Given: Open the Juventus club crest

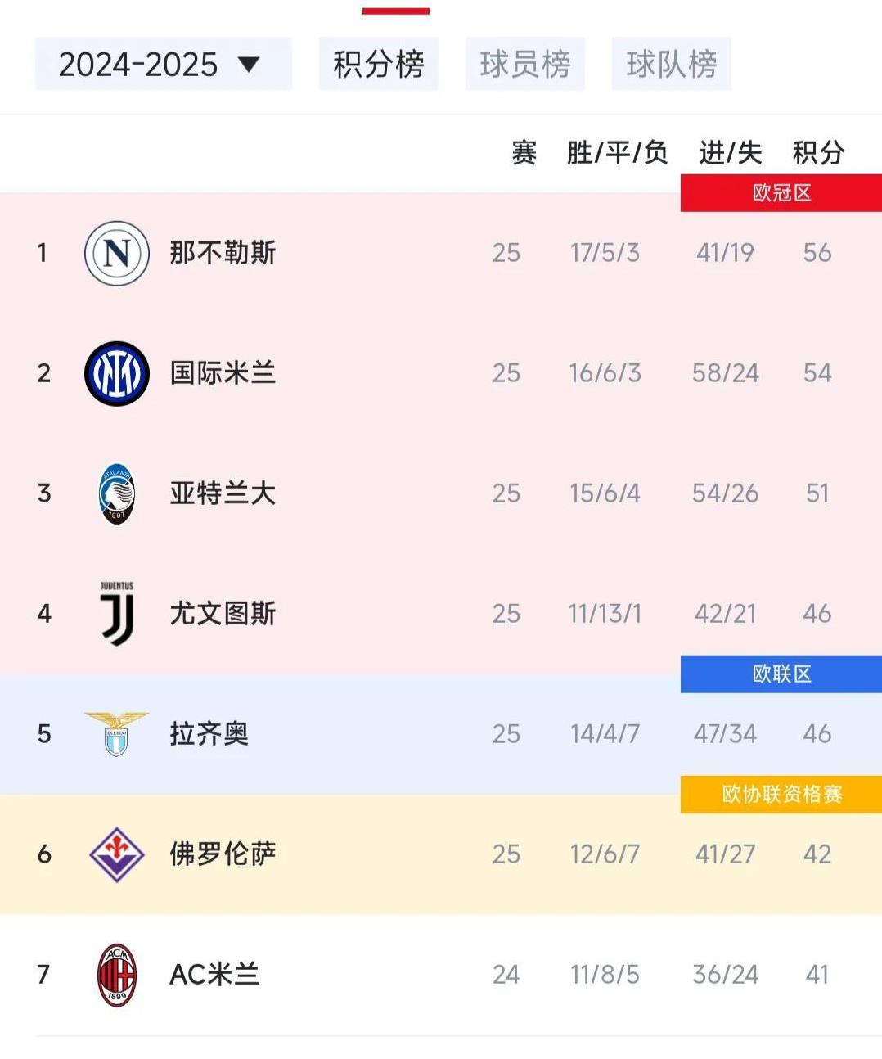Looking at the screenshot, I should point(117,613).
